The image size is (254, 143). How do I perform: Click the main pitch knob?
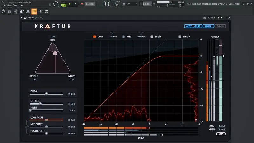point(56,4)
